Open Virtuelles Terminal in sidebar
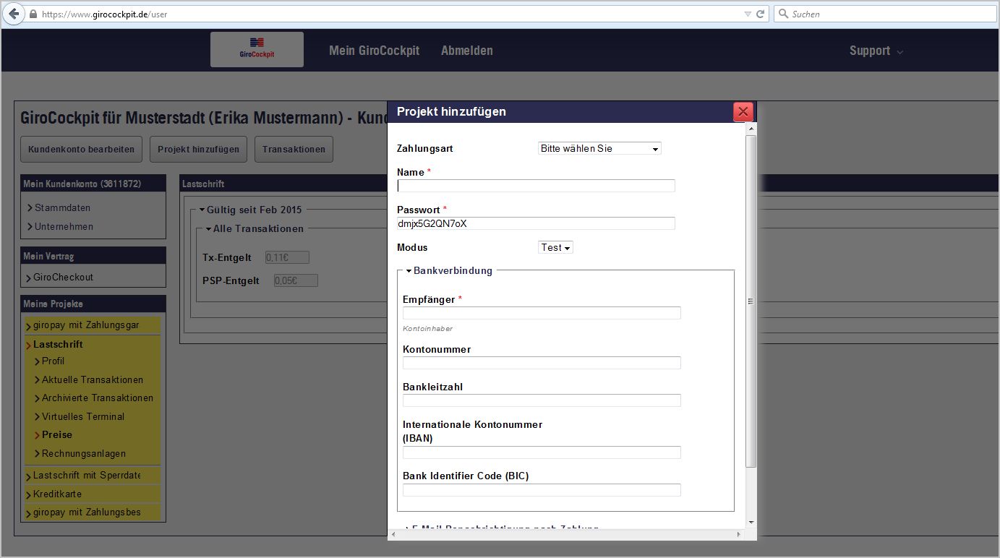The height and width of the screenshot is (558, 1000). coord(83,416)
